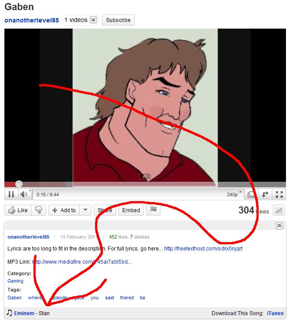Open the Add to dropdown arrow
Viewport: 293px width, 320px height.
tap(85, 210)
